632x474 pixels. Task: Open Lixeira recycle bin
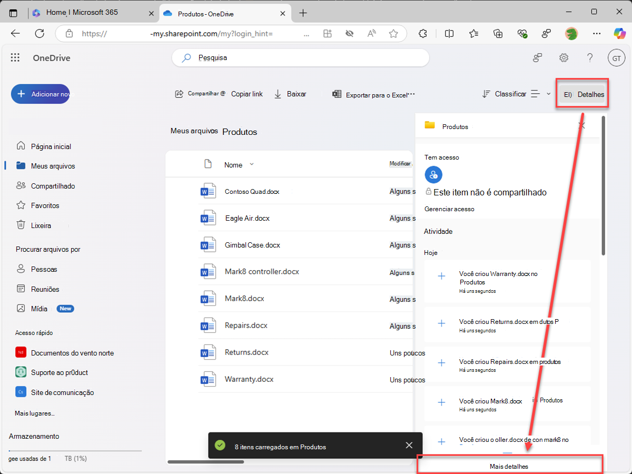pyautogui.click(x=34, y=225)
